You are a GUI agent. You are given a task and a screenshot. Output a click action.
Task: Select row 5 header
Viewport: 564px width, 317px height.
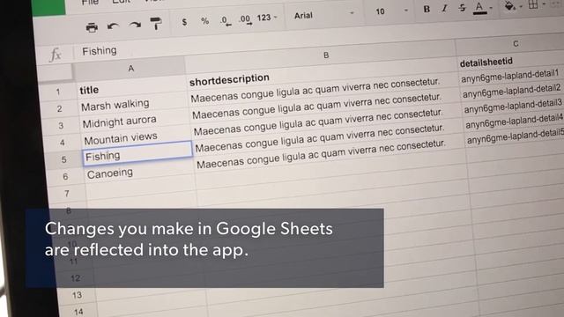pos(63,159)
